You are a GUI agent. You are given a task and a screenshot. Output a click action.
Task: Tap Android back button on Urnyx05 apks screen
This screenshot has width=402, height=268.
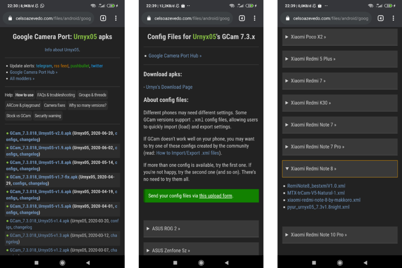coord(88,263)
